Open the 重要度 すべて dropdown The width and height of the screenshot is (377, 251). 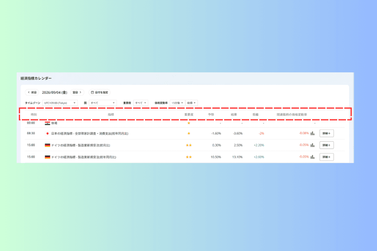pyautogui.click(x=141, y=103)
